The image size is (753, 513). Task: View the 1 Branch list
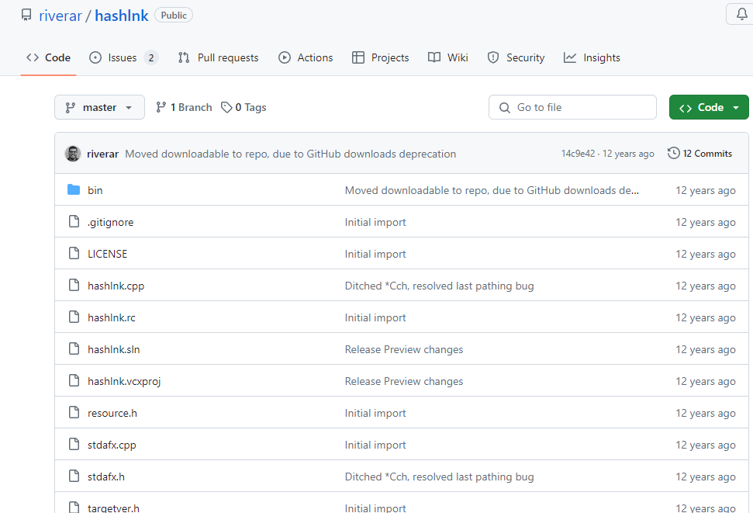pyautogui.click(x=184, y=107)
